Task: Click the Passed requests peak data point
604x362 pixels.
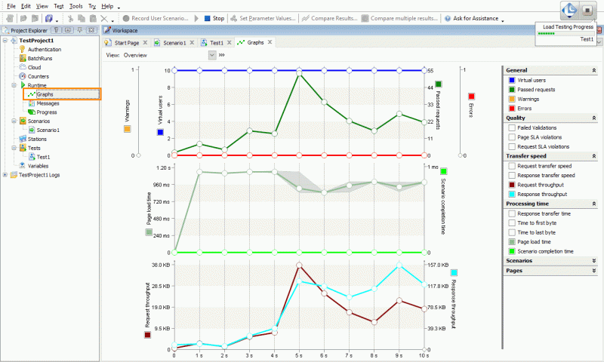Action: [x=299, y=72]
